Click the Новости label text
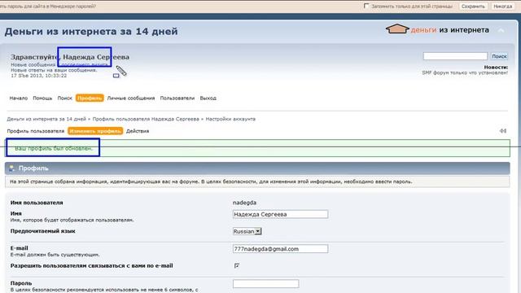The width and height of the screenshot is (521, 293). point(496,67)
